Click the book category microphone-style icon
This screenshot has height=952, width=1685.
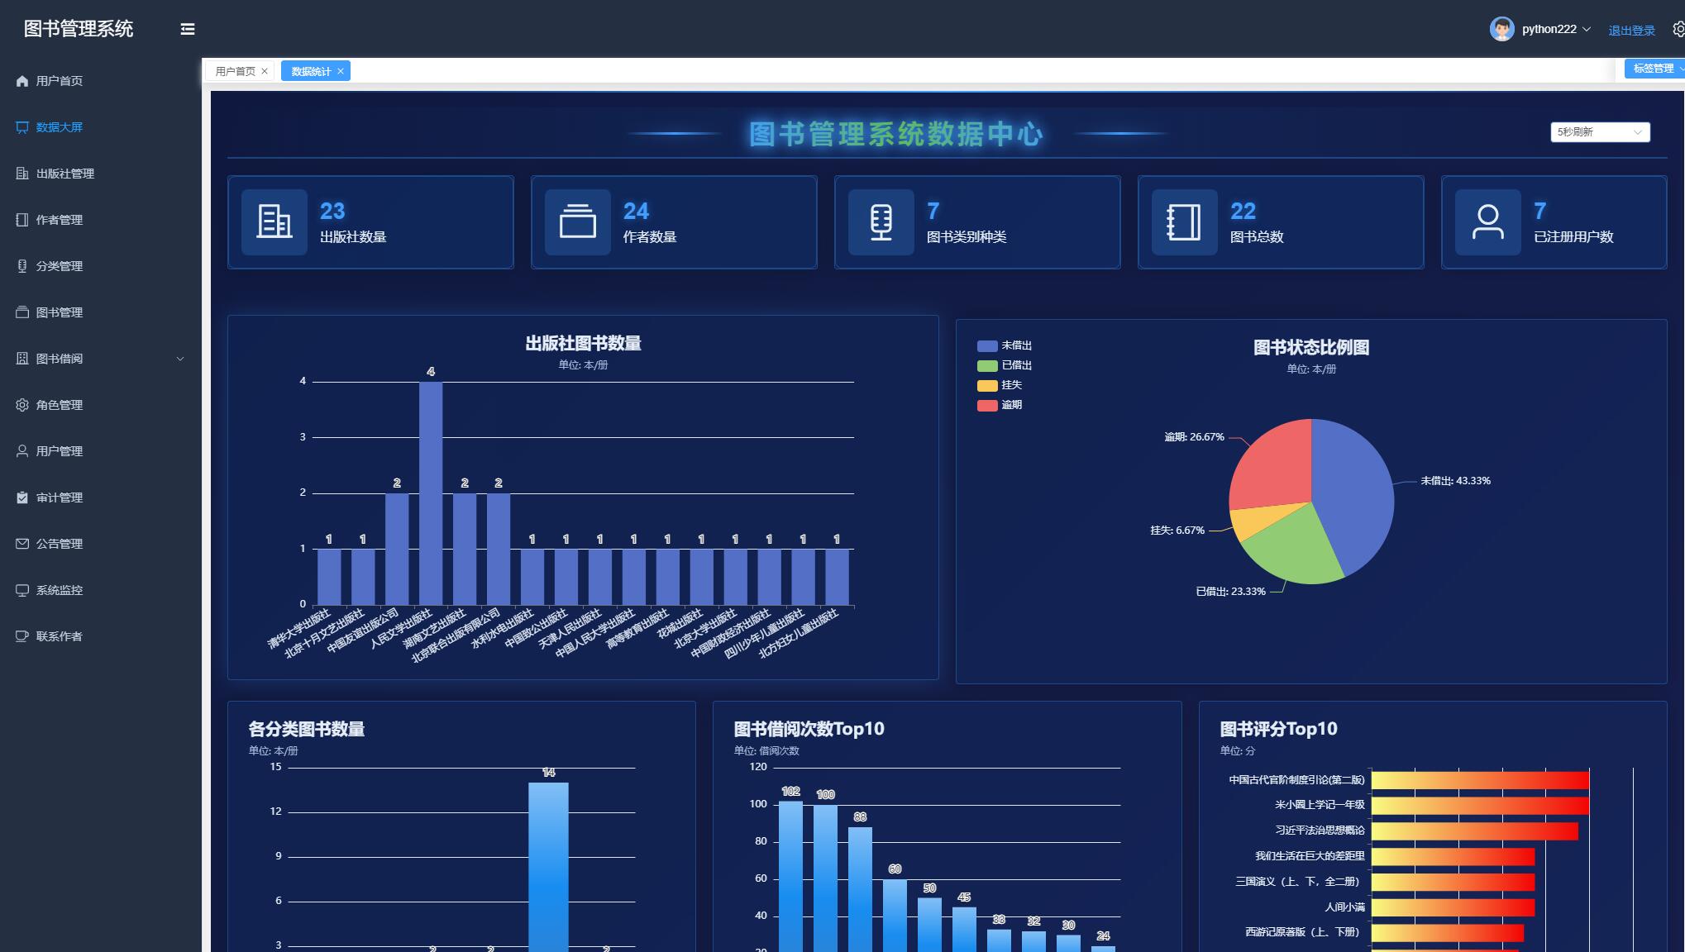[881, 221]
